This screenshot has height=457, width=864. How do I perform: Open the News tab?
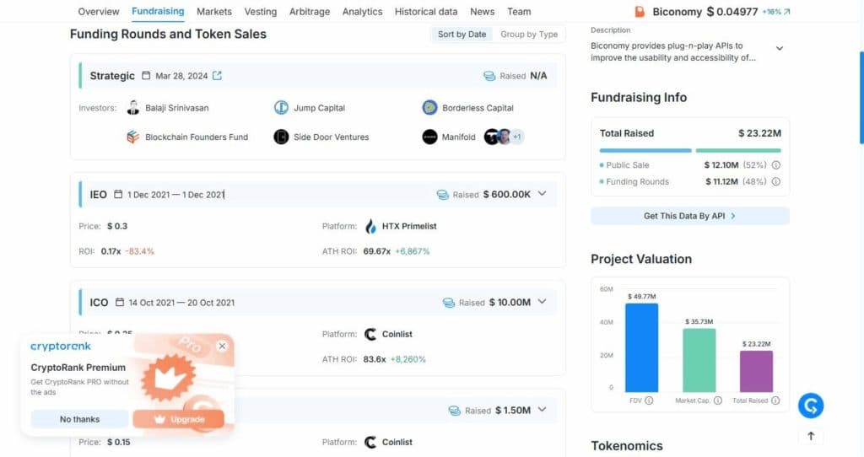point(482,12)
